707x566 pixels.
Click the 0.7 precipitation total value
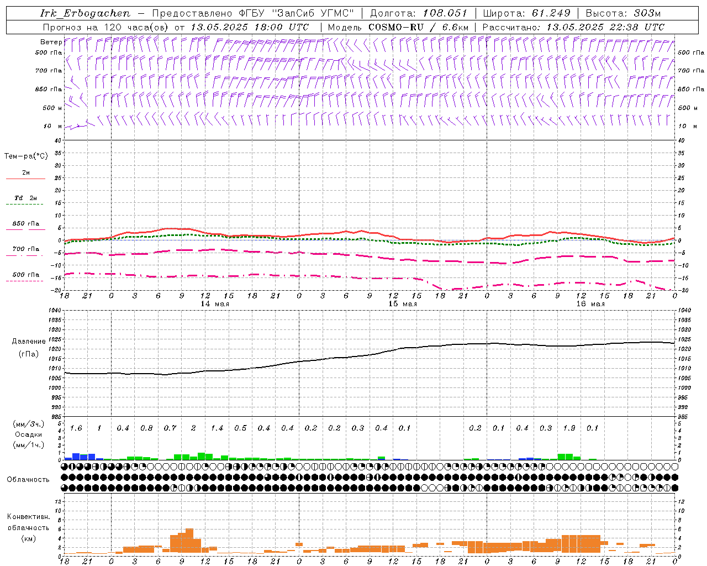tap(170, 428)
